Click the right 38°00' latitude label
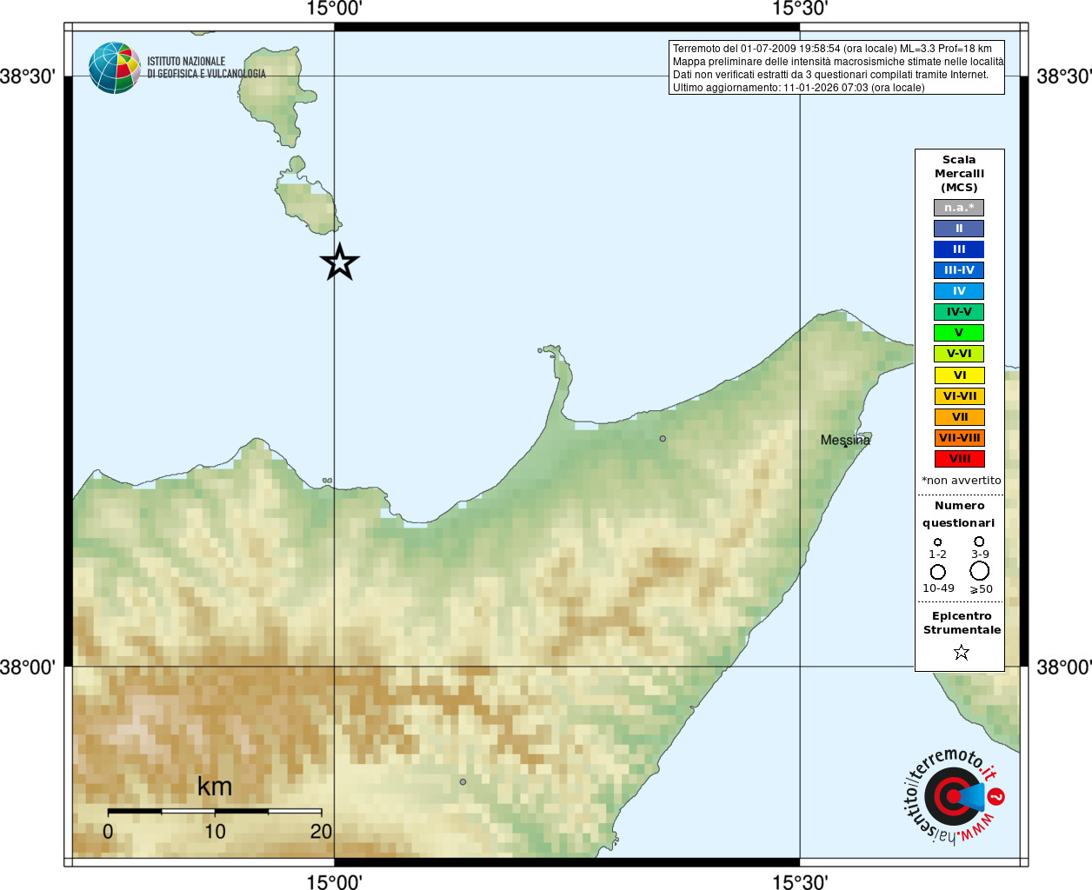 1064,667
